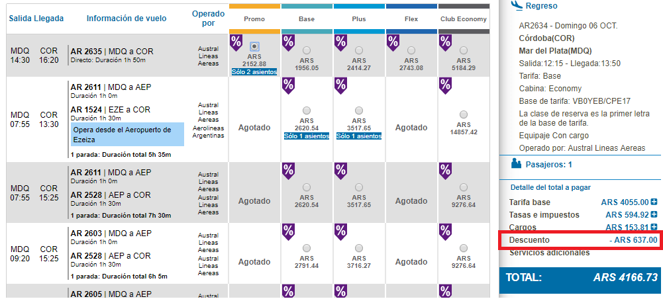663x299 pixels.
Task: Click the Pasajeros people icon
Action: [x=516, y=164]
